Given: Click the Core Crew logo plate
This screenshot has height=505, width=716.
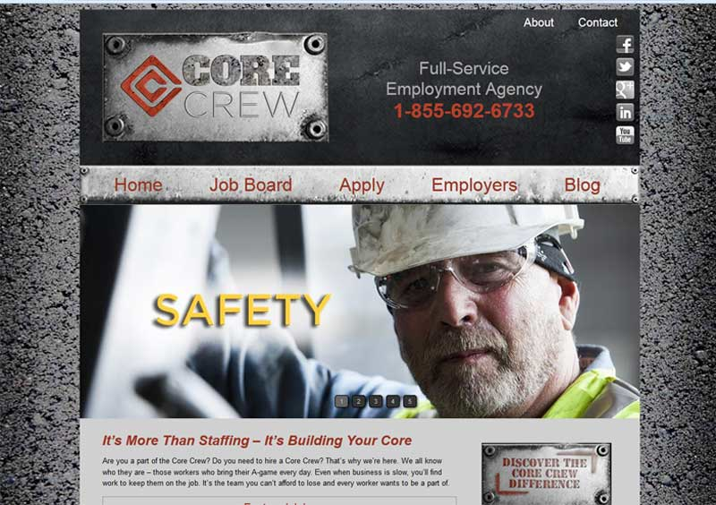Looking at the screenshot, I should click(215, 87).
